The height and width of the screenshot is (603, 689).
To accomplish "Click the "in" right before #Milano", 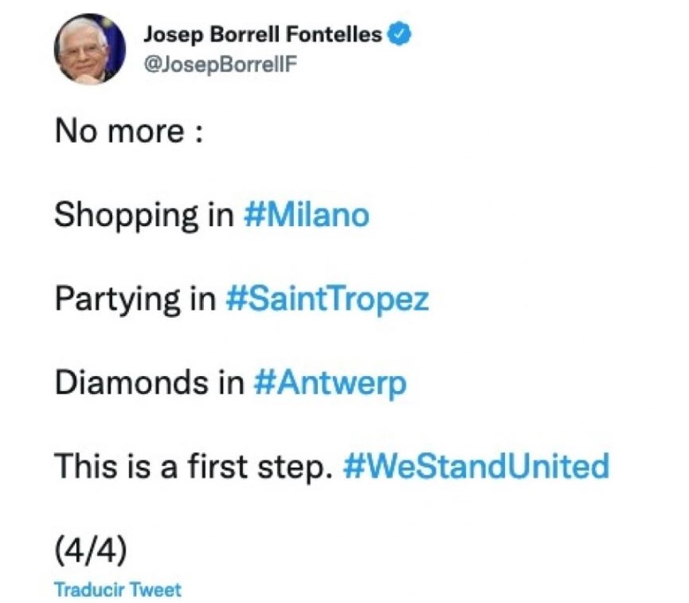I will pyautogui.click(x=219, y=215).
